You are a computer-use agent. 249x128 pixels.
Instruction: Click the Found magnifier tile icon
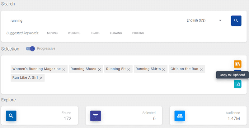coord(11,116)
